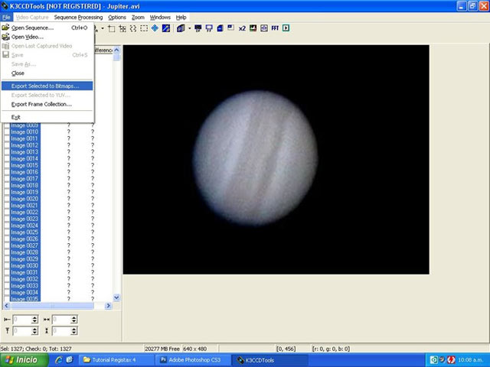
Task: Click the frame list horizontal scrollbar
Action: [x=57, y=306]
